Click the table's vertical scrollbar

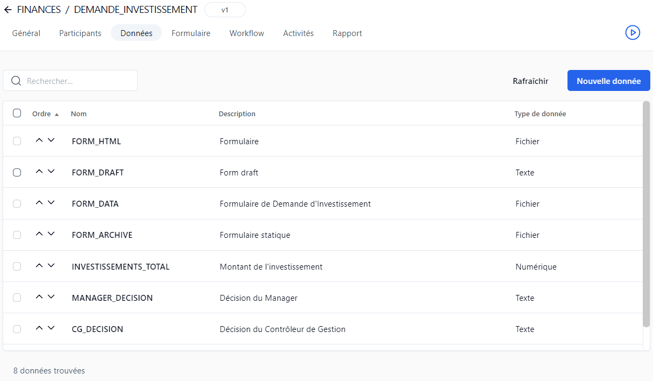[646, 215]
